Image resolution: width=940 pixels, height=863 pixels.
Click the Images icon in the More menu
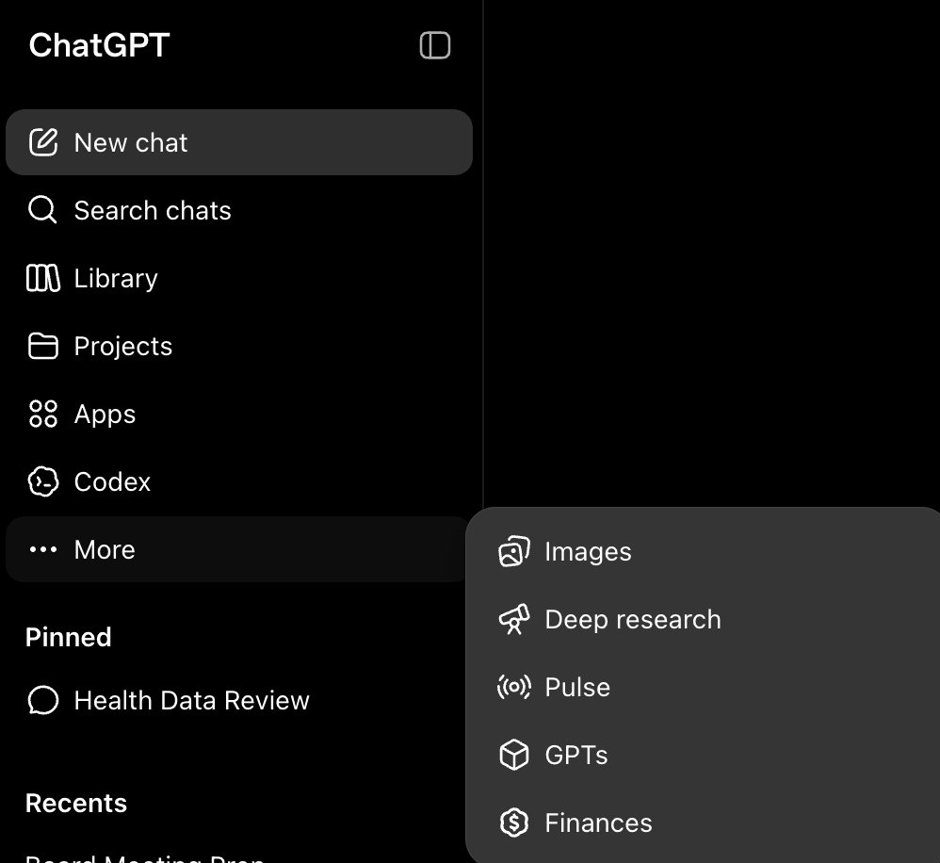click(x=513, y=551)
